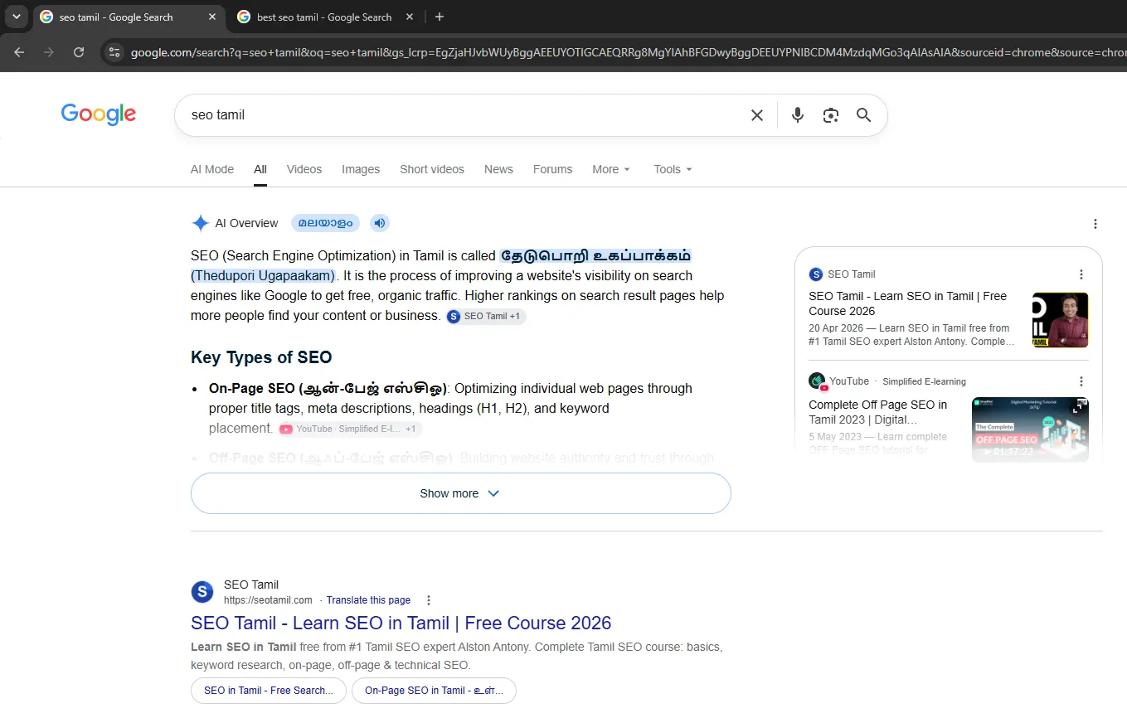The width and height of the screenshot is (1127, 718).
Task: Close the 'seo tamil' browser tab
Action: click(212, 17)
